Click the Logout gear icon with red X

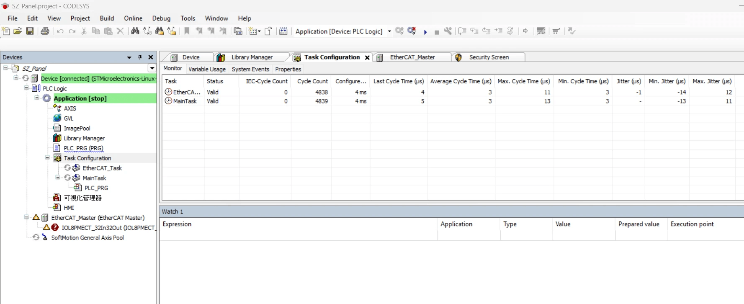pos(412,31)
